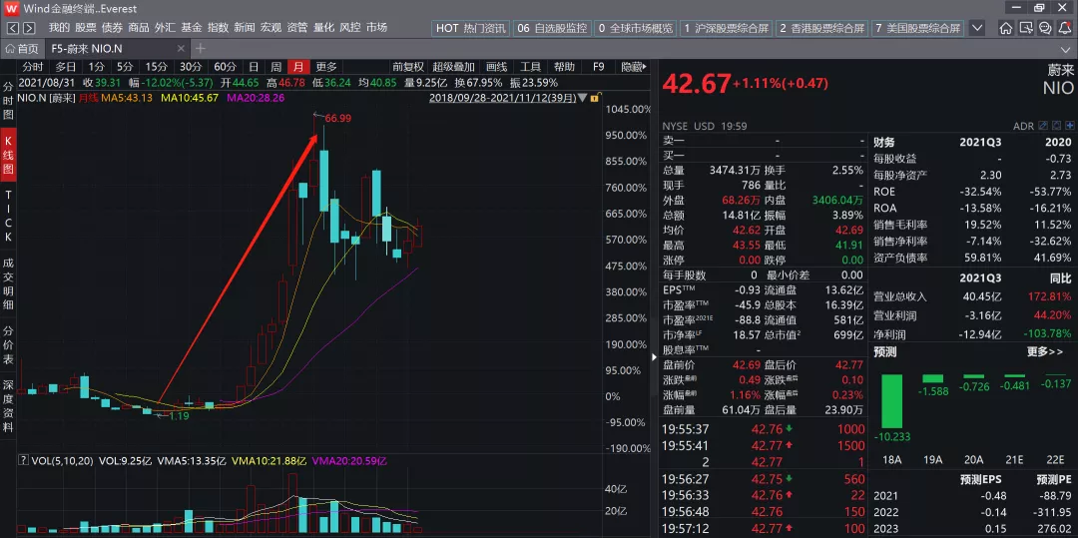Select the 多日 multi-day period

65,67
